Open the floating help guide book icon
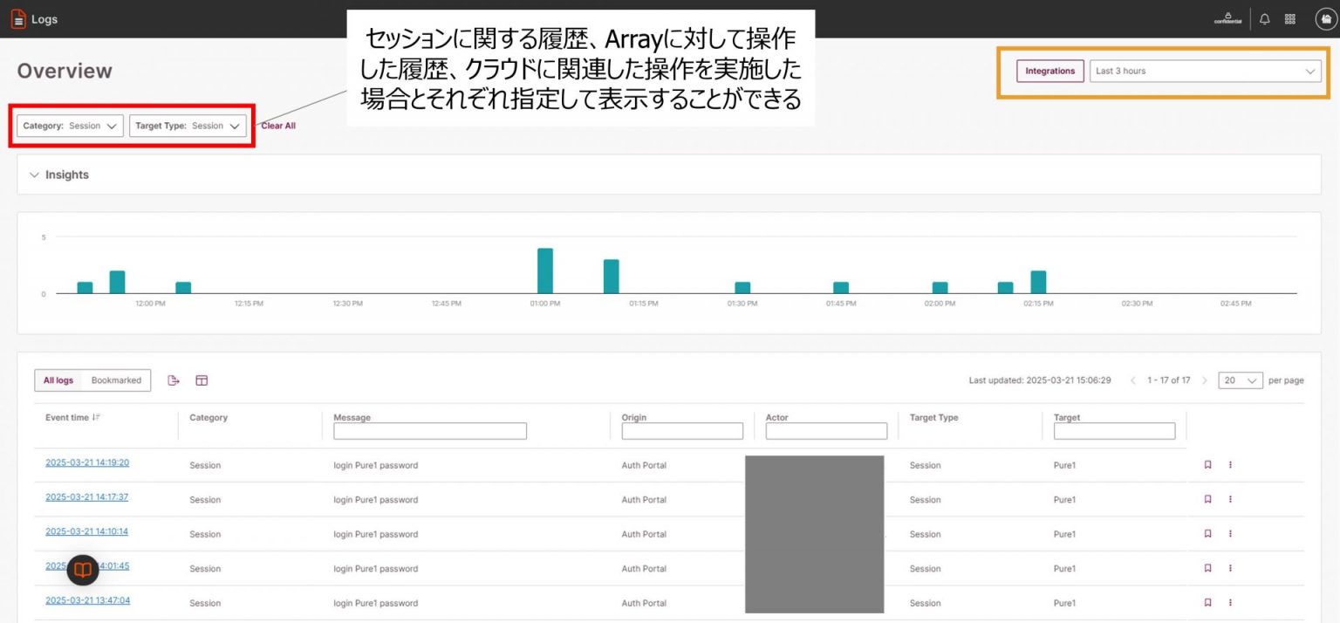Image resolution: width=1340 pixels, height=623 pixels. click(x=82, y=570)
